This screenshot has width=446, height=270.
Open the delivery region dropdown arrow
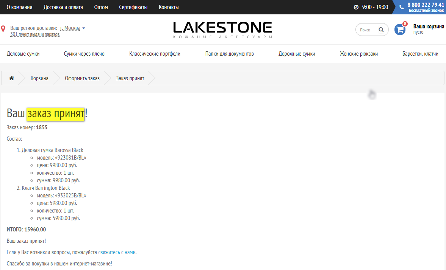pos(84,28)
